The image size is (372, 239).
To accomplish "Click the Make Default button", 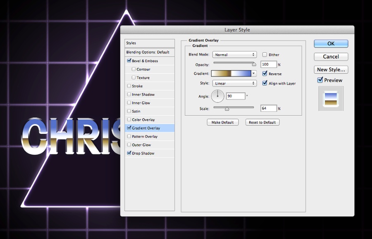I will [222, 122].
